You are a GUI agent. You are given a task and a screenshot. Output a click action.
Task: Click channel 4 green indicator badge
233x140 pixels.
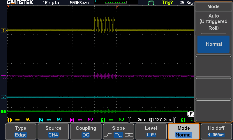point(103,120)
